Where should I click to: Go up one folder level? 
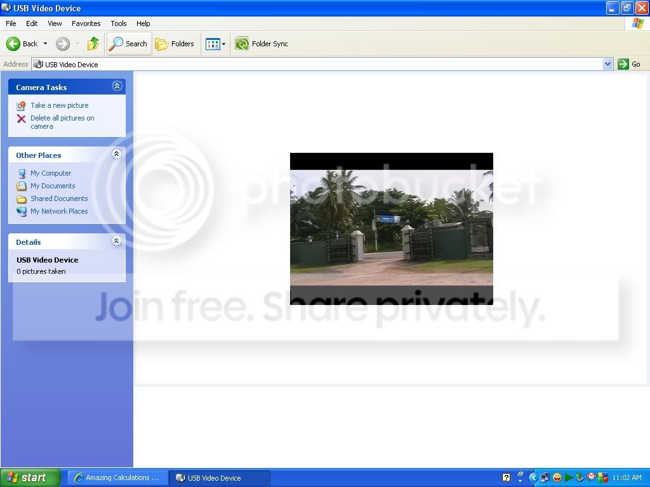point(93,44)
